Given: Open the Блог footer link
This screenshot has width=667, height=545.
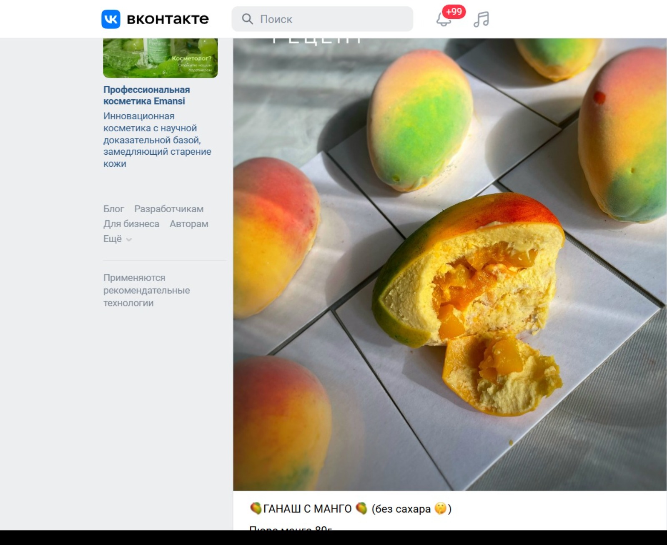Looking at the screenshot, I should coord(113,209).
